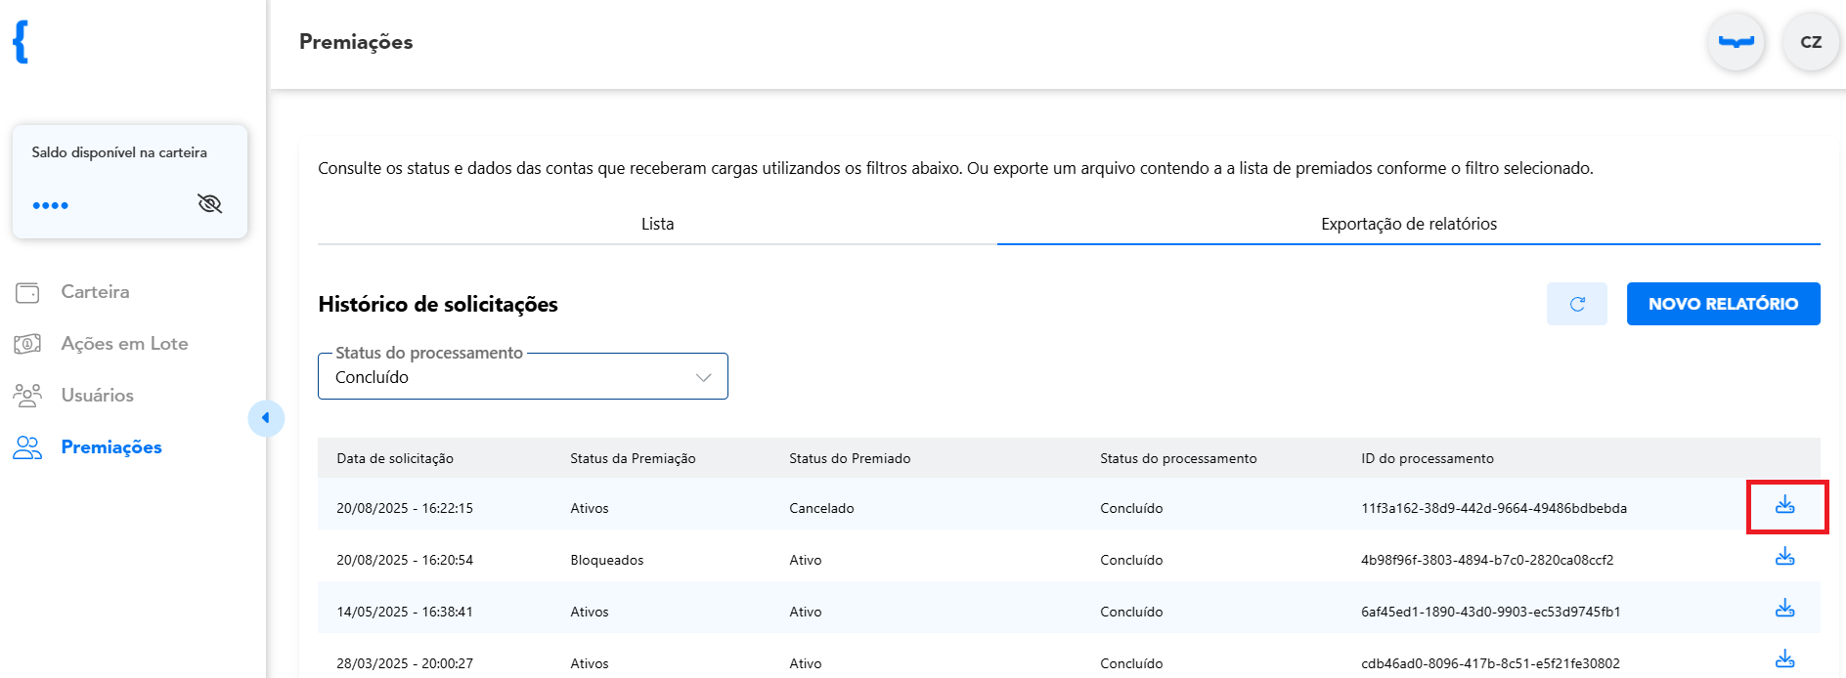Click date 14/05/2025 - 16:38:41
Image resolution: width=1846 pixels, height=678 pixels.
pyautogui.click(x=405, y=612)
